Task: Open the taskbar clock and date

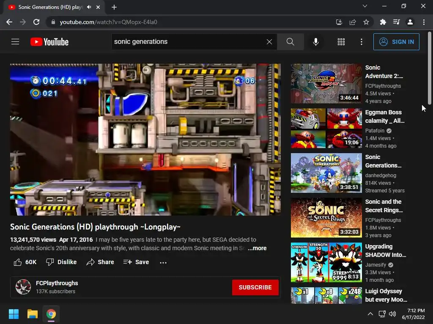Action: (414, 314)
